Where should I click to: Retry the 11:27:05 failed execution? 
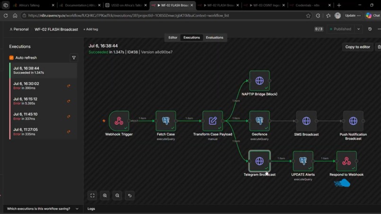point(69,132)
